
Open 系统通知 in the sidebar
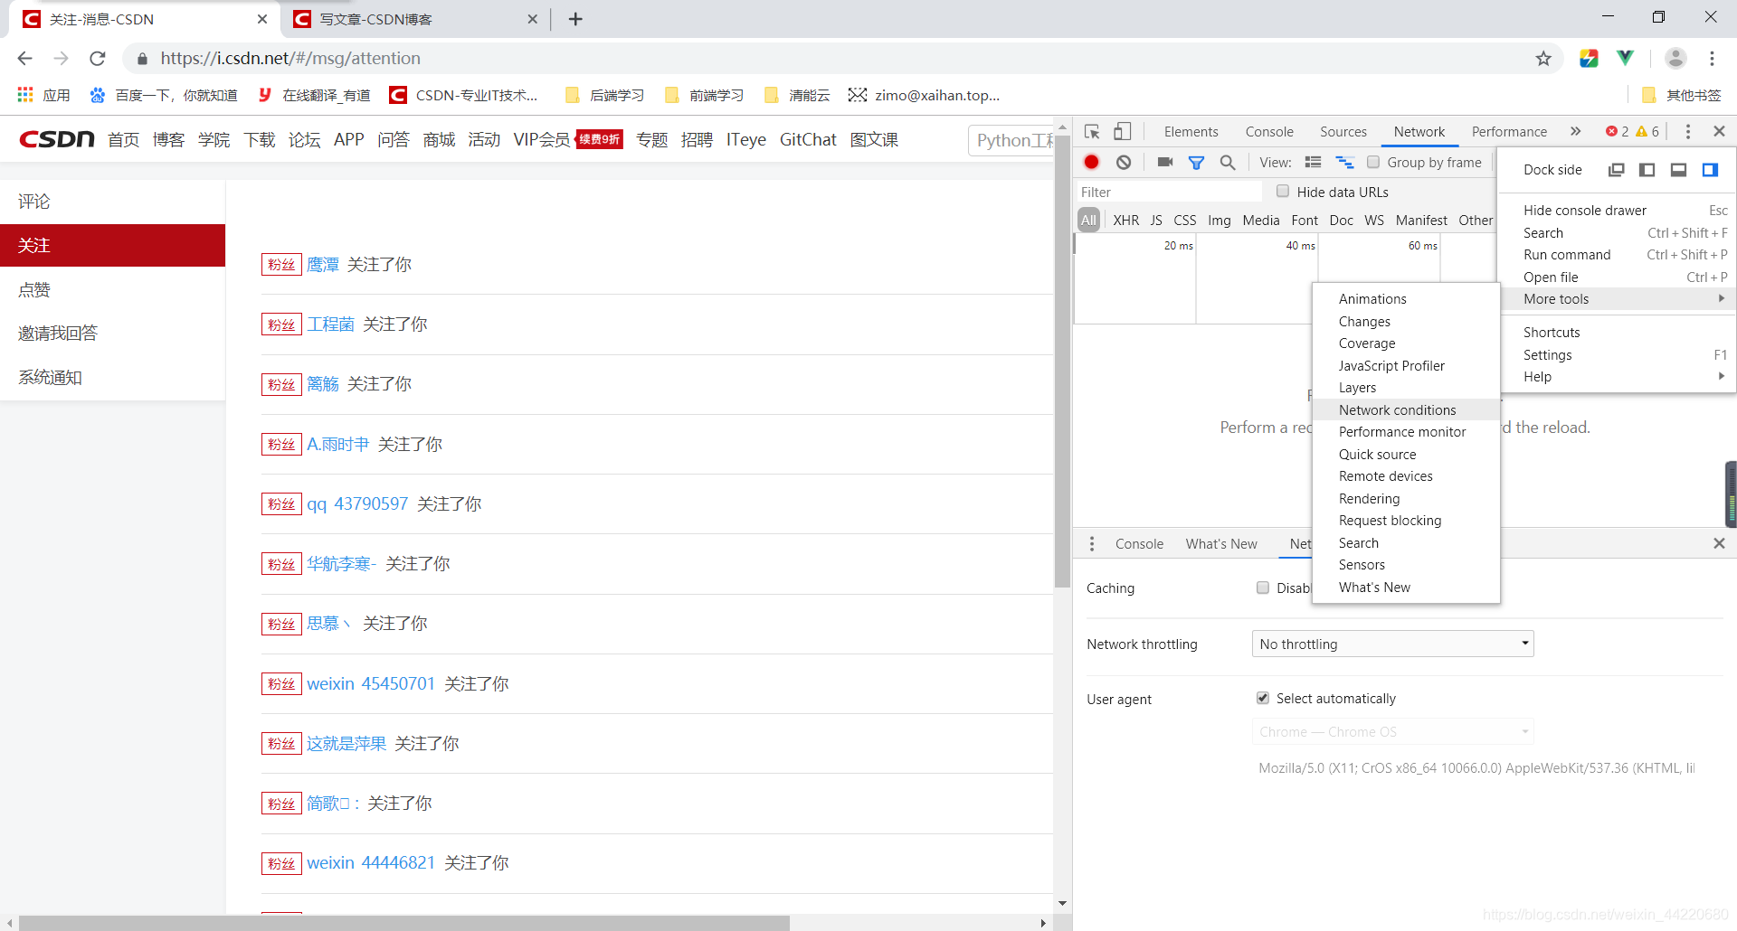point(112,378)
